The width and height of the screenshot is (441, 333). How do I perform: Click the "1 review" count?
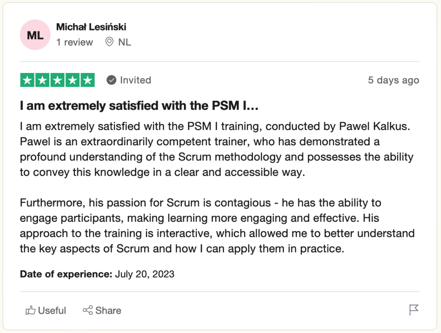75,42
